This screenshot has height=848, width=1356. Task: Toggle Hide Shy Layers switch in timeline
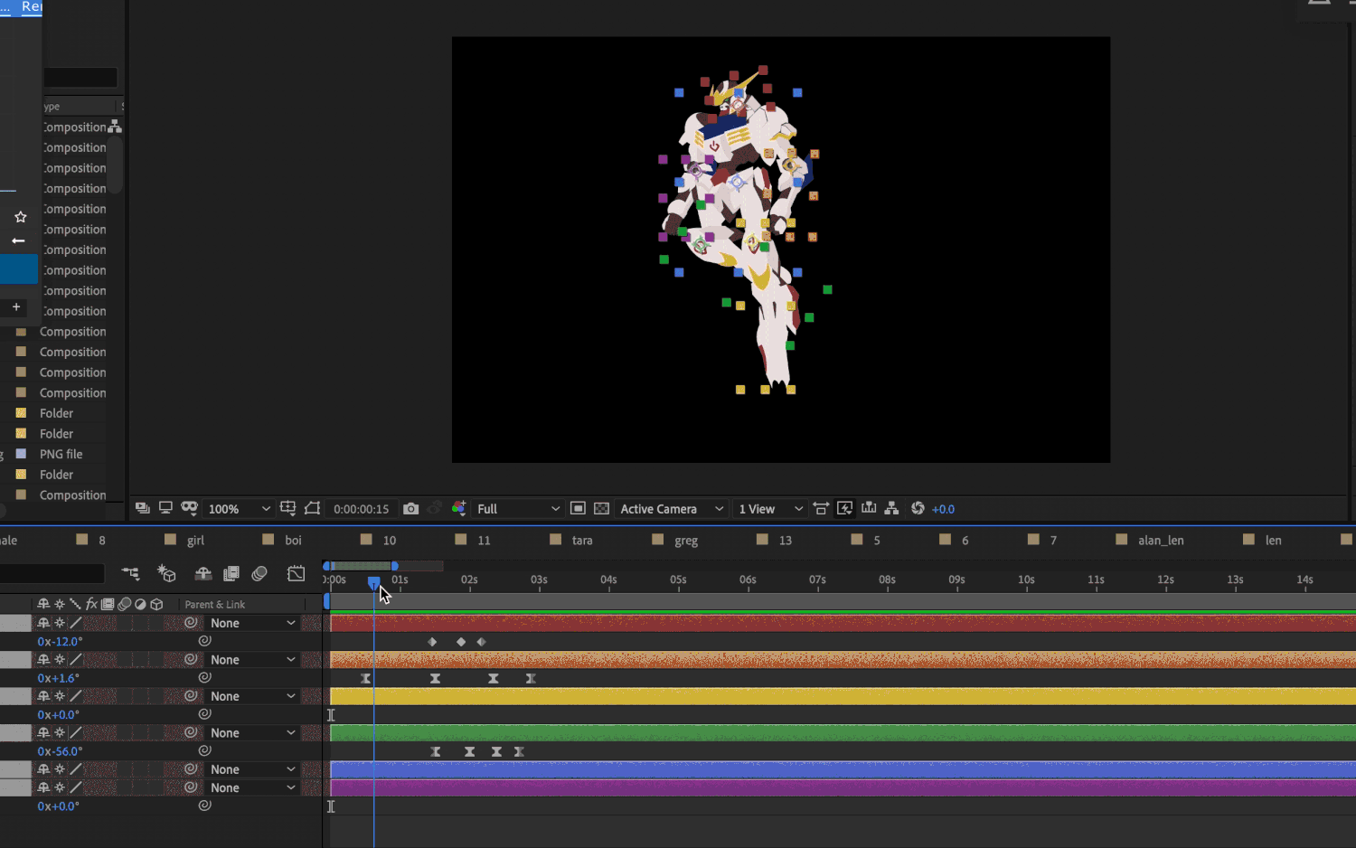click(203, 573)
